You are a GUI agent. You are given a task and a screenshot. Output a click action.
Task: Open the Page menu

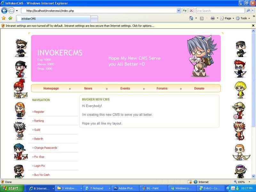tap(227, 18)
